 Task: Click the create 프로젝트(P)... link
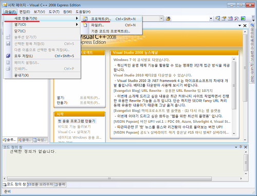click(90, 103)
